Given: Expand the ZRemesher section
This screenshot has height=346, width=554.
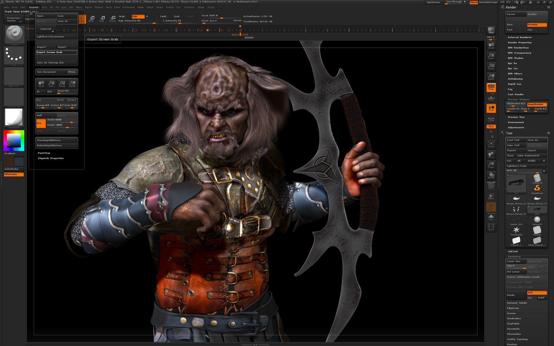Looking at the screenshot, I should pyautogui.click(x=514, y=334).
